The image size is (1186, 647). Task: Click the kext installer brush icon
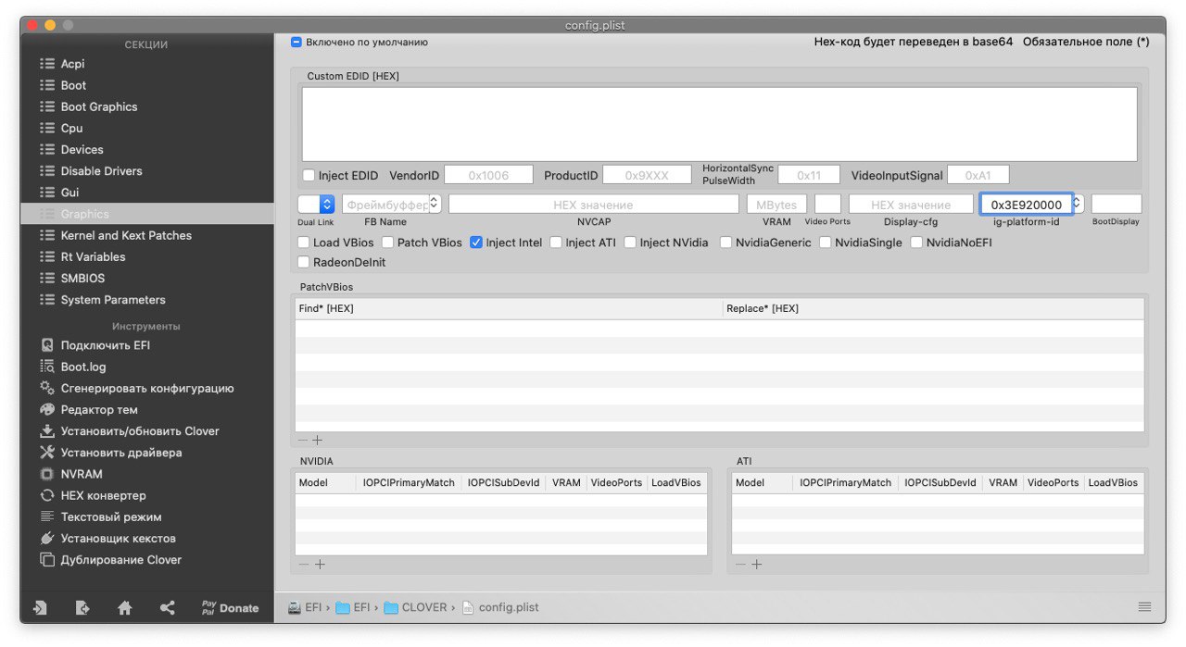pyautogui.click(x=47, y=538)
